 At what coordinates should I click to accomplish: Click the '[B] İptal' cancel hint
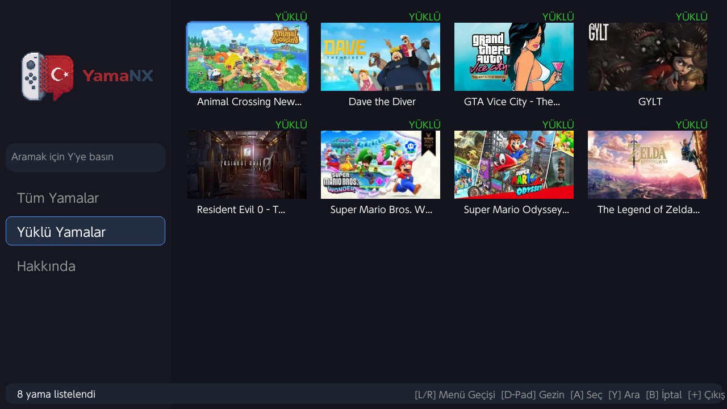[664, 395]
